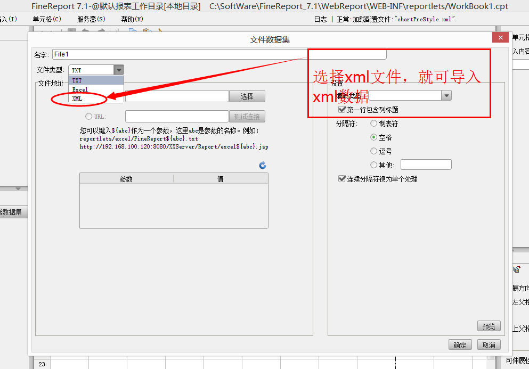
Task: Click the blue refresh parameters icon
Action: [263, 165]
